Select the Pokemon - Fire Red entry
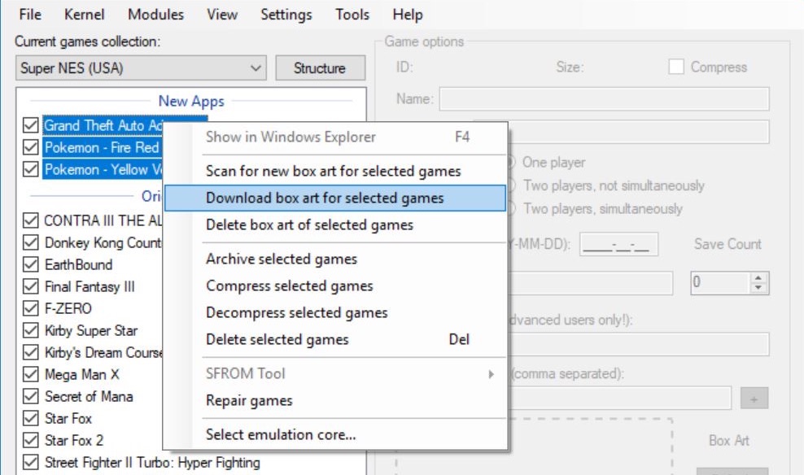 click(x=103, y=147)
